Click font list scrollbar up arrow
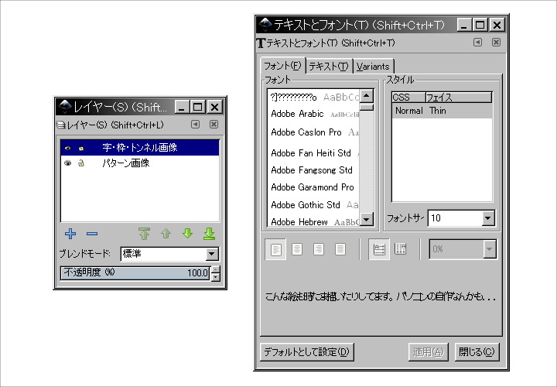This screenshot has width=557, height=387. coord(367,96)
